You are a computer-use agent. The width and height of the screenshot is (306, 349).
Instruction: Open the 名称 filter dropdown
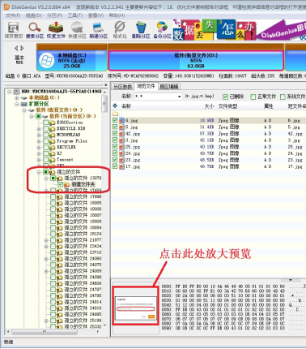click(x=179, y=97)
